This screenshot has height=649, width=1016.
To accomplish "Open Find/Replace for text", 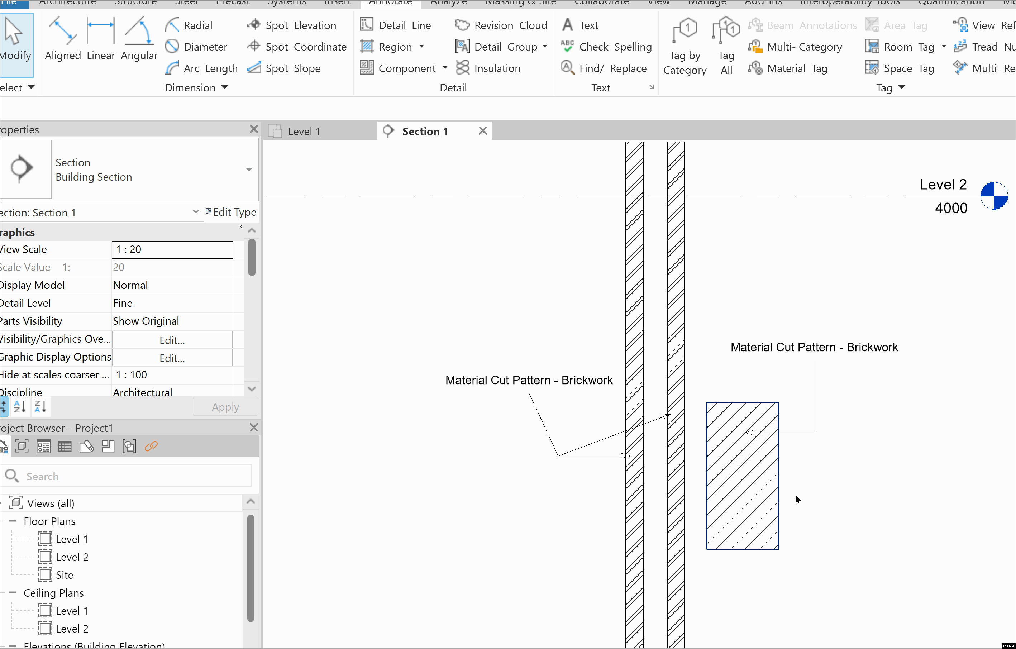I will tap(604, 68).
